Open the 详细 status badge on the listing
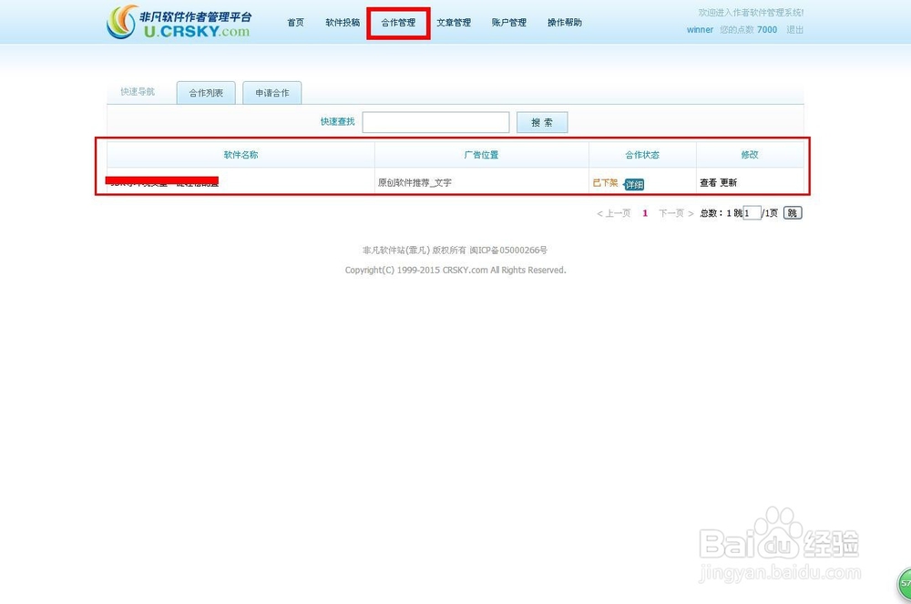 634,183
